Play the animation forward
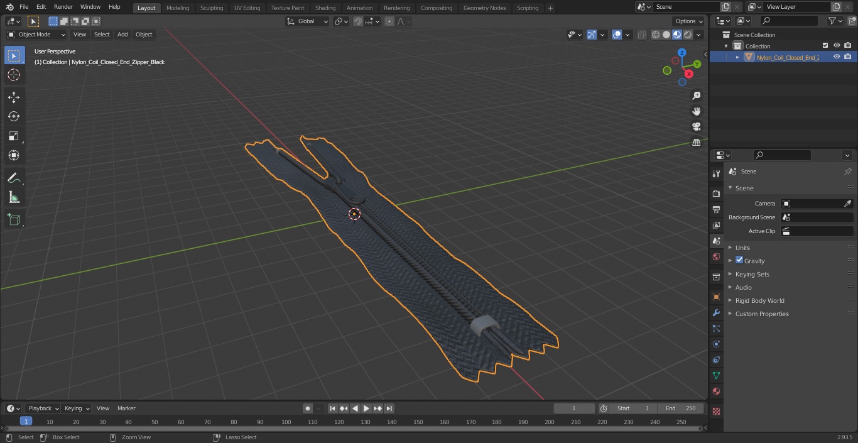858x443 pixels. pyautogui.click(x=366, y=408)
